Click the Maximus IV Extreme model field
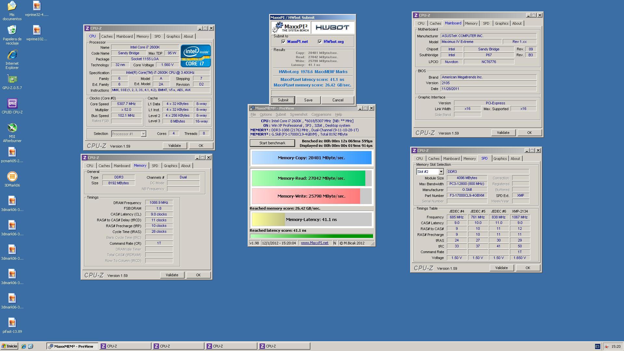This screenshot has width=624, height=351. 471,42
